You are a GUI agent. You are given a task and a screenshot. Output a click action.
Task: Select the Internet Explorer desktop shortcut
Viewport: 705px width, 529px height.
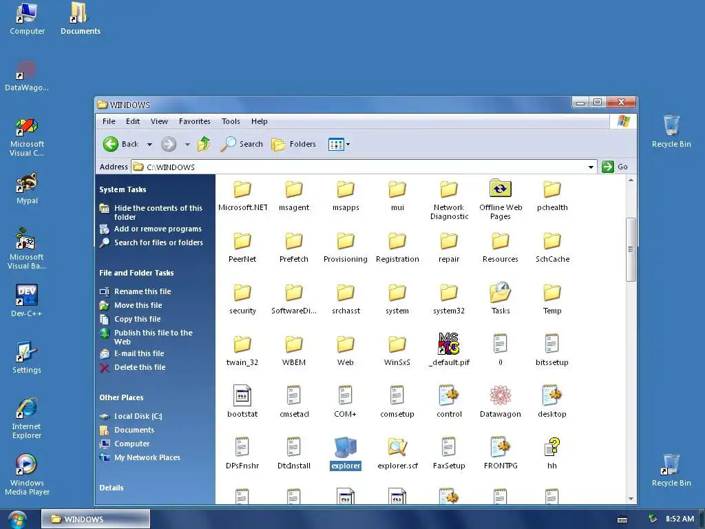click(x=27, y=418)
